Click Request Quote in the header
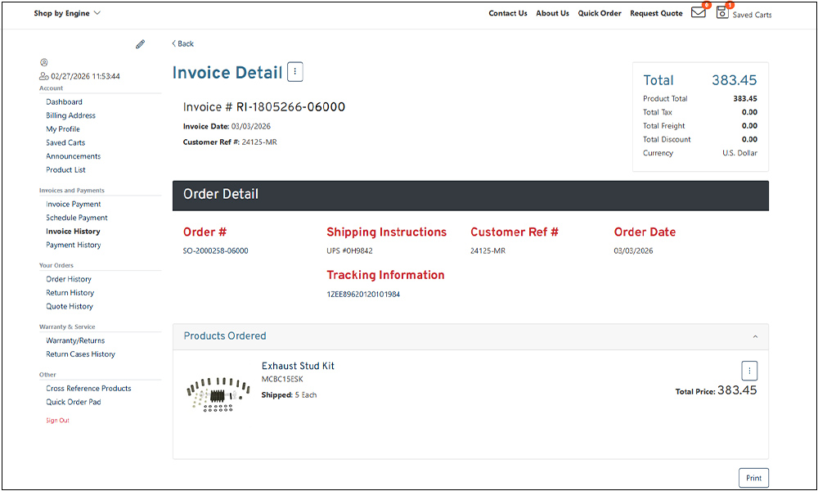This screenshot has width=818, height=491. pos(656,13)
